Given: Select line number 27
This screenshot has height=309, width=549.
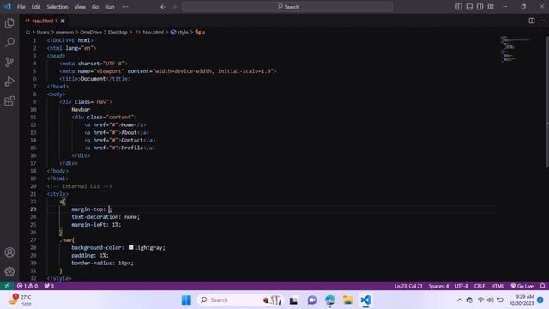Looking at the screenshot, I should (33, 240).
